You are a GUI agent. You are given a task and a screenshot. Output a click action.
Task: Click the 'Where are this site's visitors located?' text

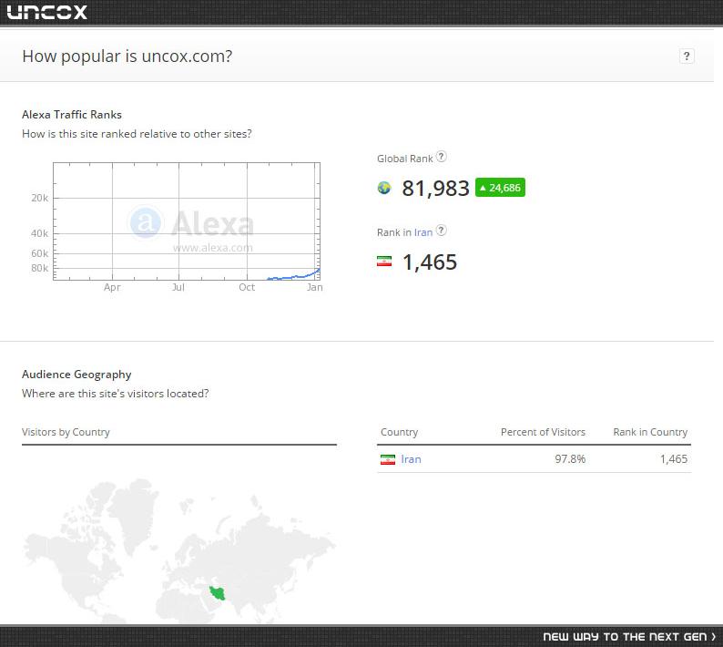(116, 394)
